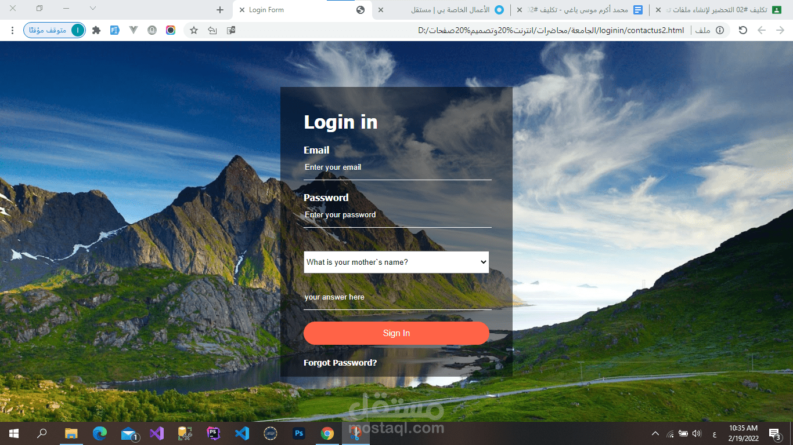Image resolution: width=793 pixels, height=445 pixels.
Task: Click the share page icon in address bar
Action: pyautogui.click(x=212, y=30)
